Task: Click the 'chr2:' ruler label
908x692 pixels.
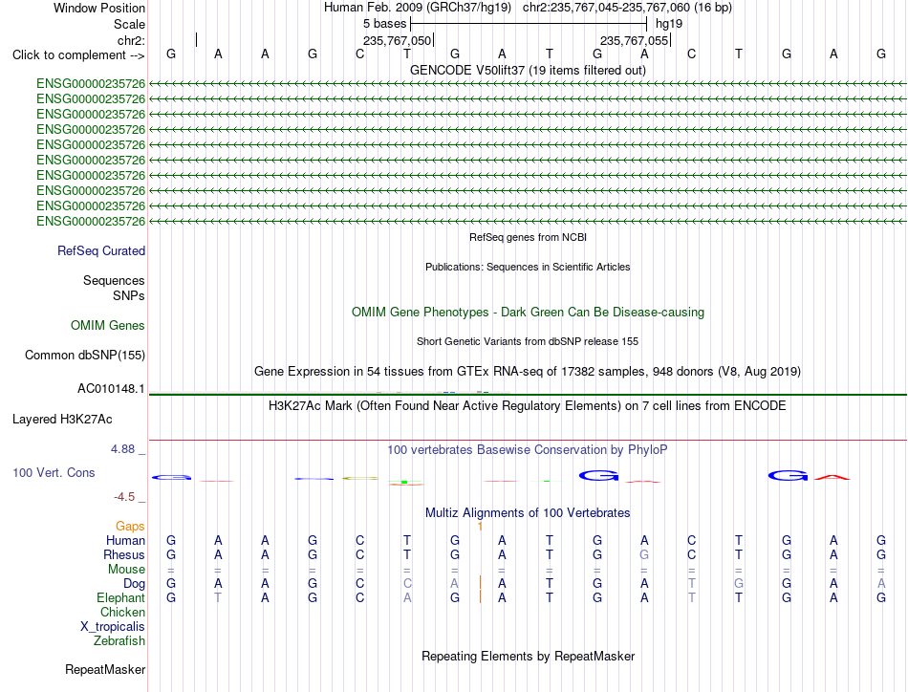Action: pos(131,40)
